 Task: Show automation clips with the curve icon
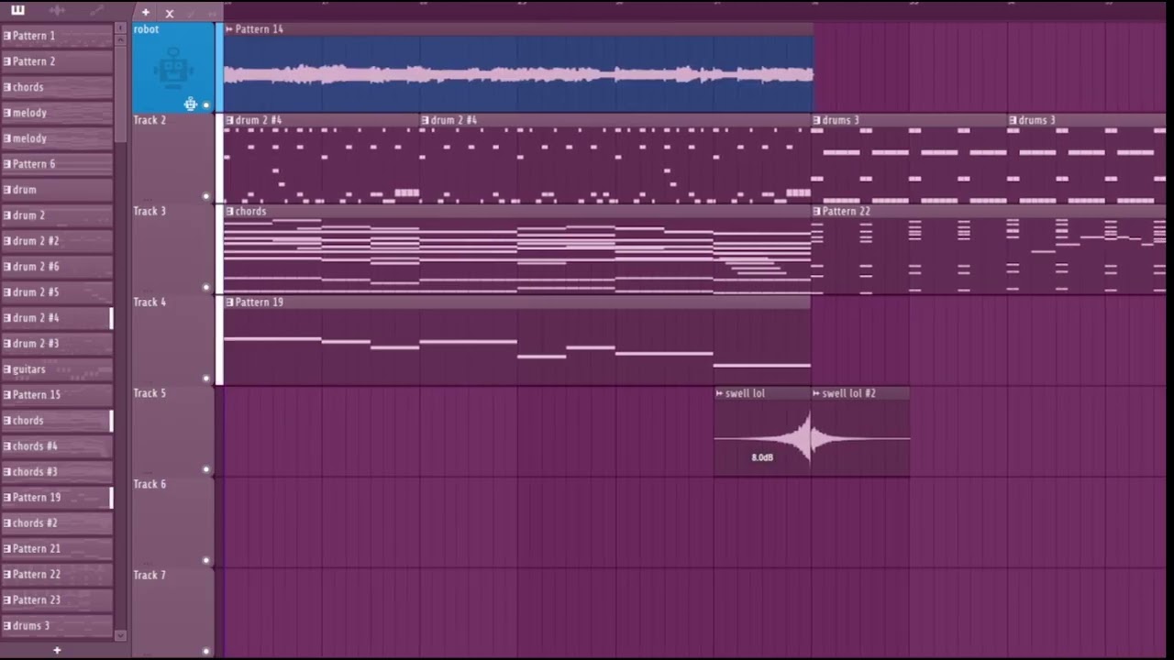click(x=96, y=10)
